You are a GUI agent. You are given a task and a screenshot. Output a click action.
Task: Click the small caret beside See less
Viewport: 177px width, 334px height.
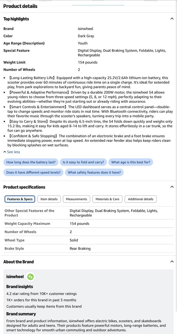click(x=5, y=152)
